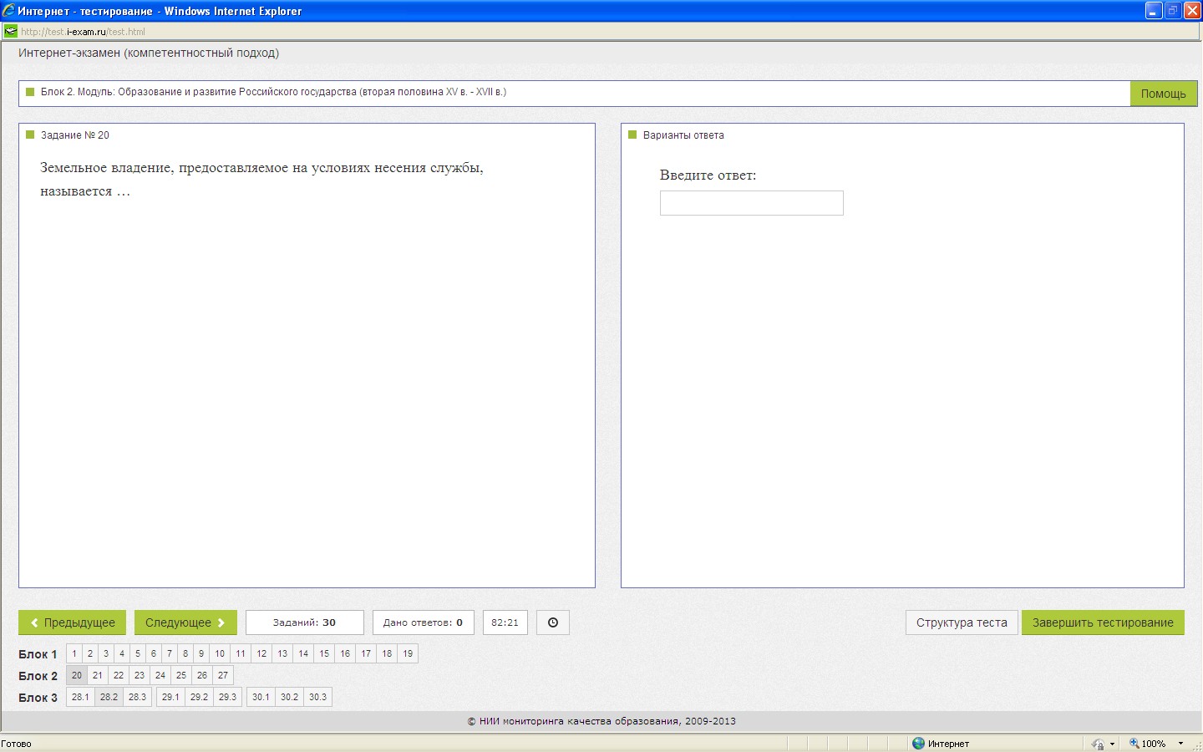Select task 29.1 in Блок 3
This screenshot has height=752, width=1203.
[170, 697]
